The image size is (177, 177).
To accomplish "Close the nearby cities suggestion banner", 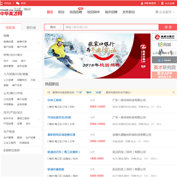I will pyautogui.click(x=174, y=92).
